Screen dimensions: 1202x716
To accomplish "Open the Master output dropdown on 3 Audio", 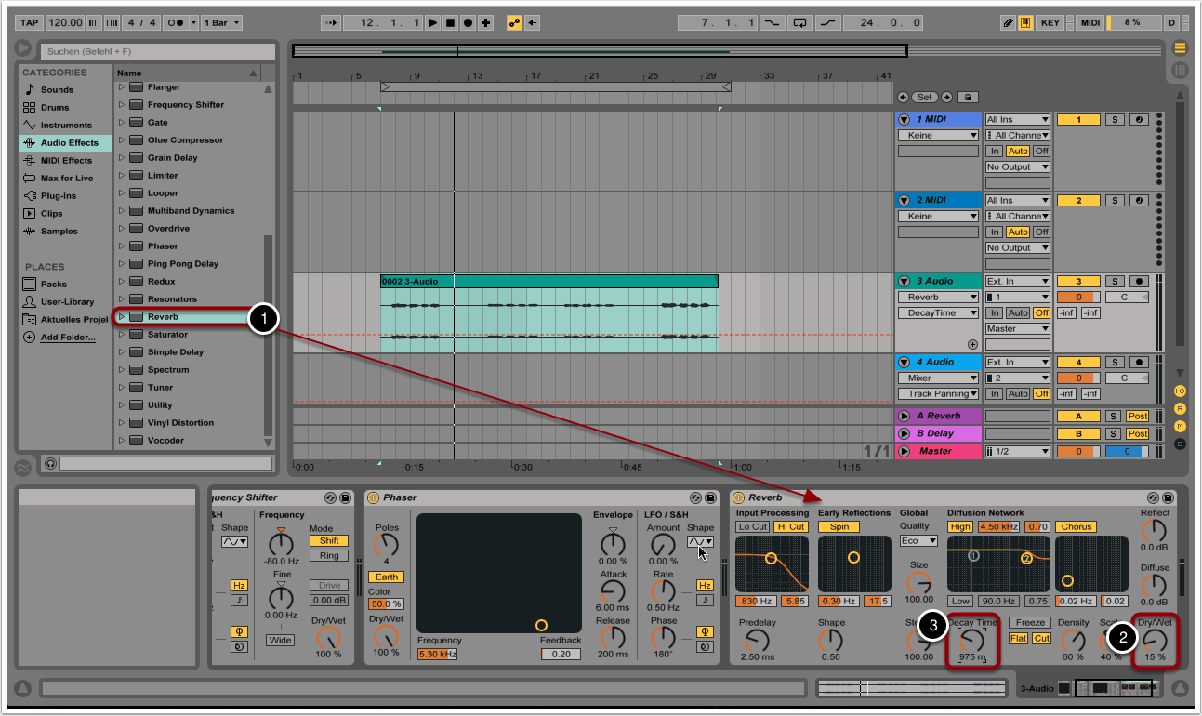I will (x=1017, y=329).
